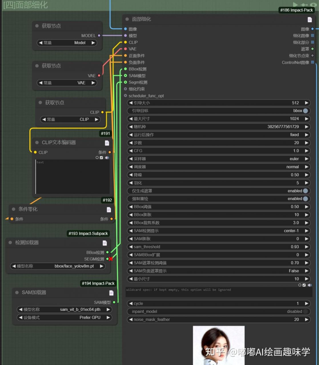Collapse the 面部细化 node via its dot
Viewport: 319px width, 365px height.
127,19
